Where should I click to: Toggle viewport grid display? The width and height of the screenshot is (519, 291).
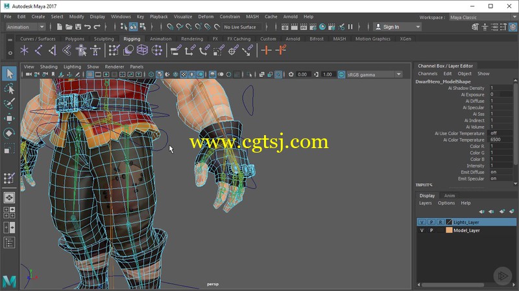[90, 74]
